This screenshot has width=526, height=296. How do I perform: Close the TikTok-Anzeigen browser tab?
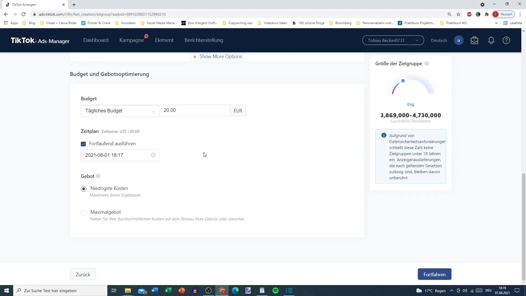point(64,5)
